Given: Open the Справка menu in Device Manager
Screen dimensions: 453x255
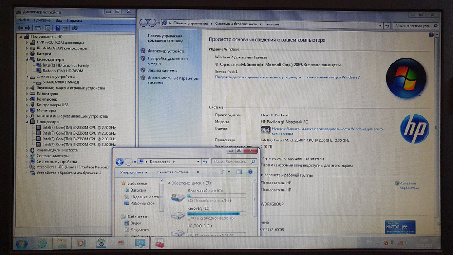Looking at the screenshot, I should coord(74,20).
